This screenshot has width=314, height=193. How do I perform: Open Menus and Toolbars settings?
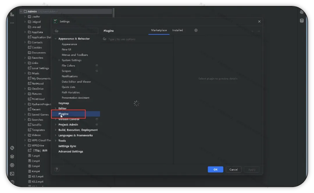coord(75,55)
